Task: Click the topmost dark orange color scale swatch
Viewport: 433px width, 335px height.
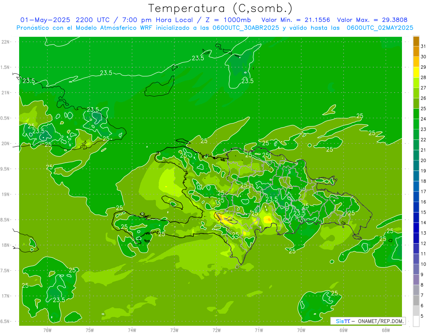Action: [x=416, y=41]
